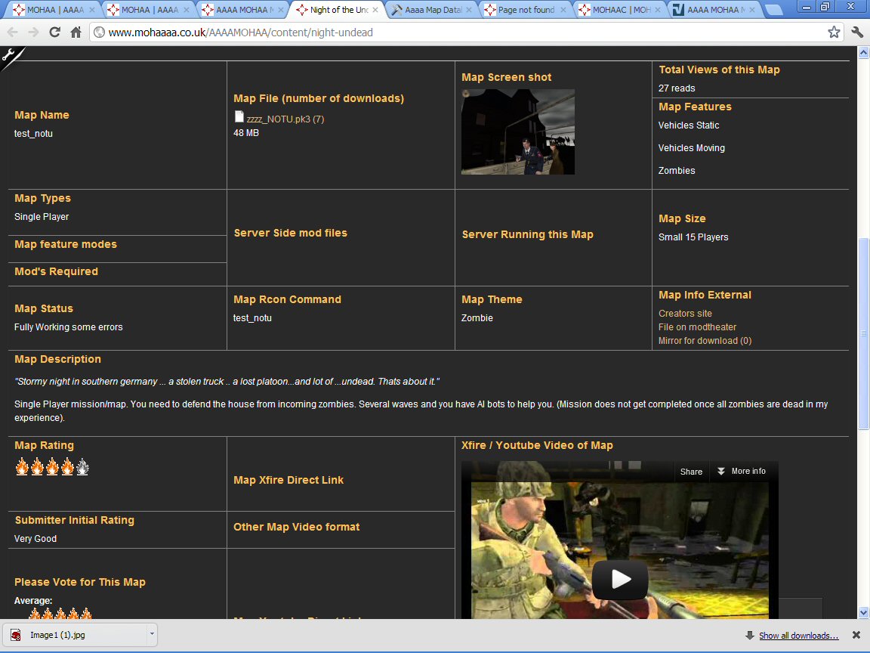
Task: Open a new browser tab
Action: point(773,9)
